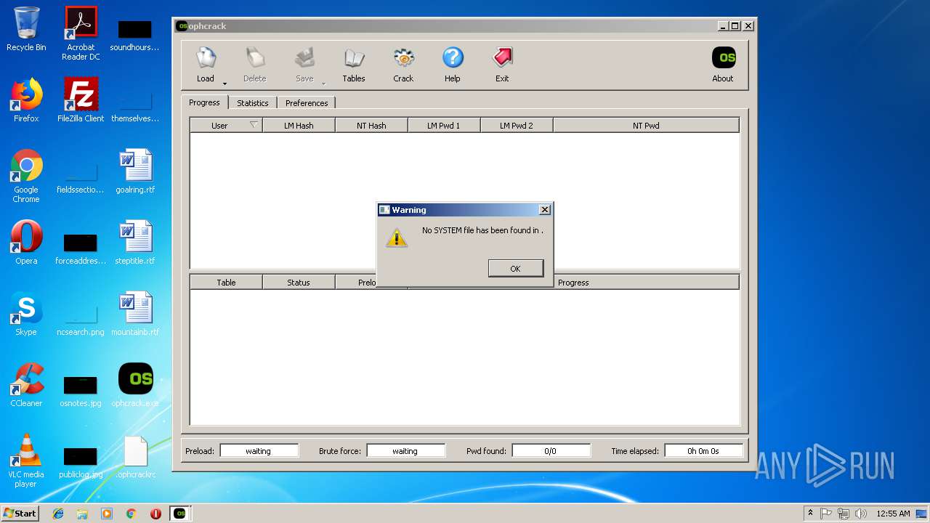
Task: Click the Time elapsed field
Action: click(703, 451)
